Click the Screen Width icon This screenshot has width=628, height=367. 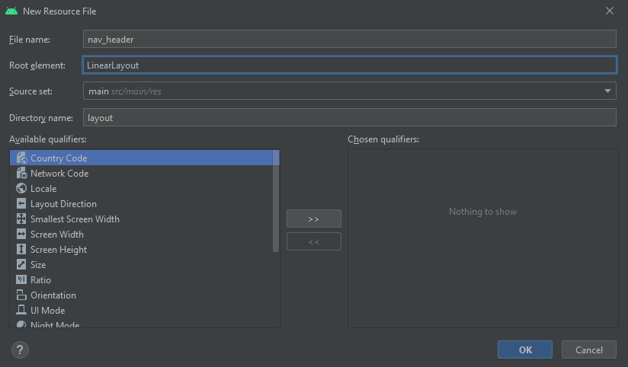tap(21, 234)
